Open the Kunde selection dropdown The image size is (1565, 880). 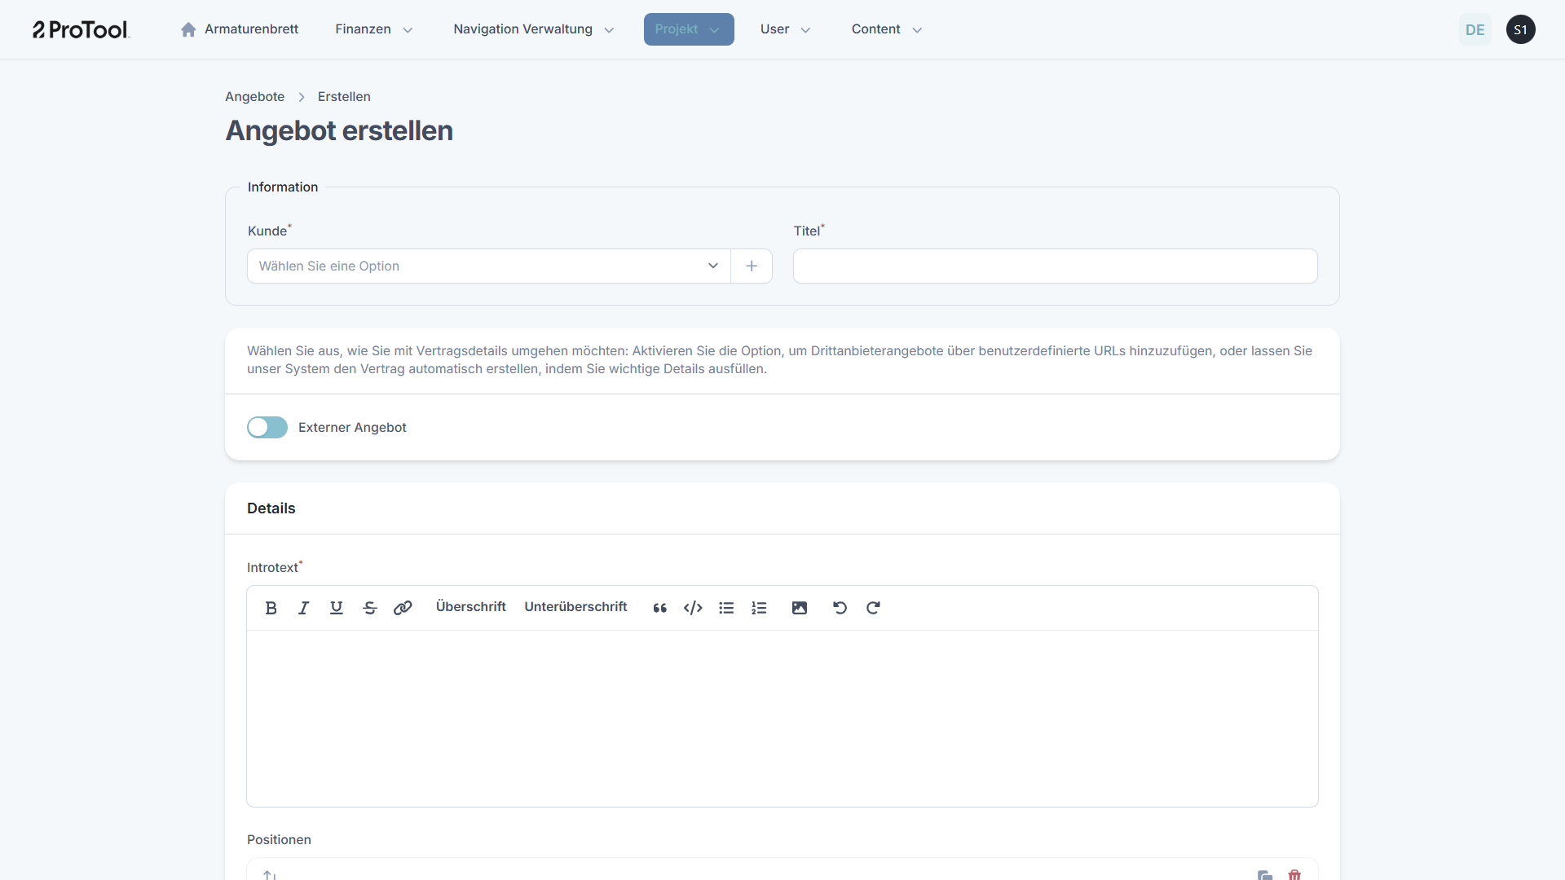click(489, 266)
